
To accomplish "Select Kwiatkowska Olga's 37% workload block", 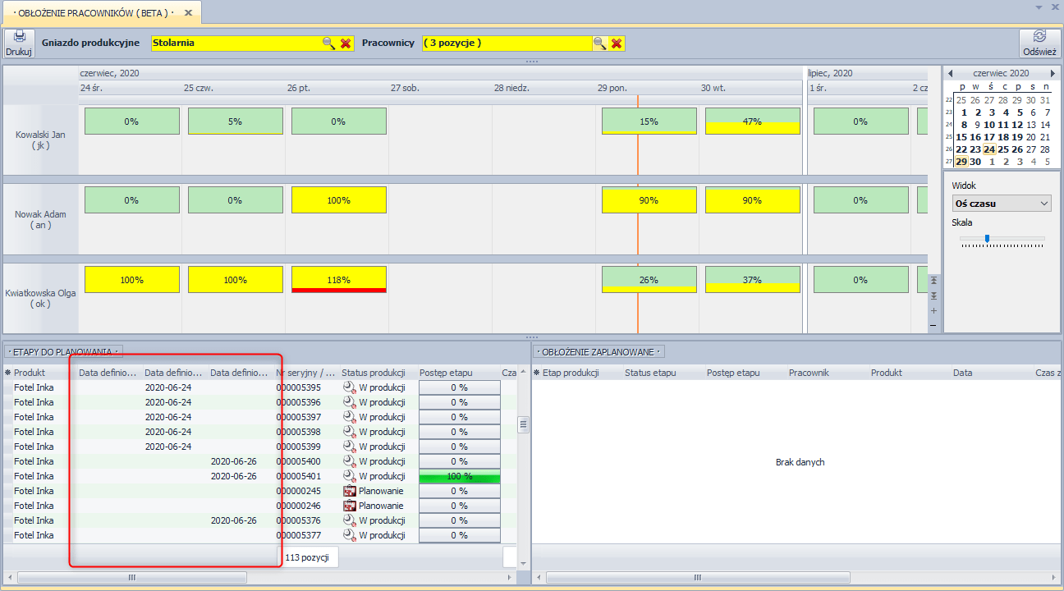I will coord(753,280).
